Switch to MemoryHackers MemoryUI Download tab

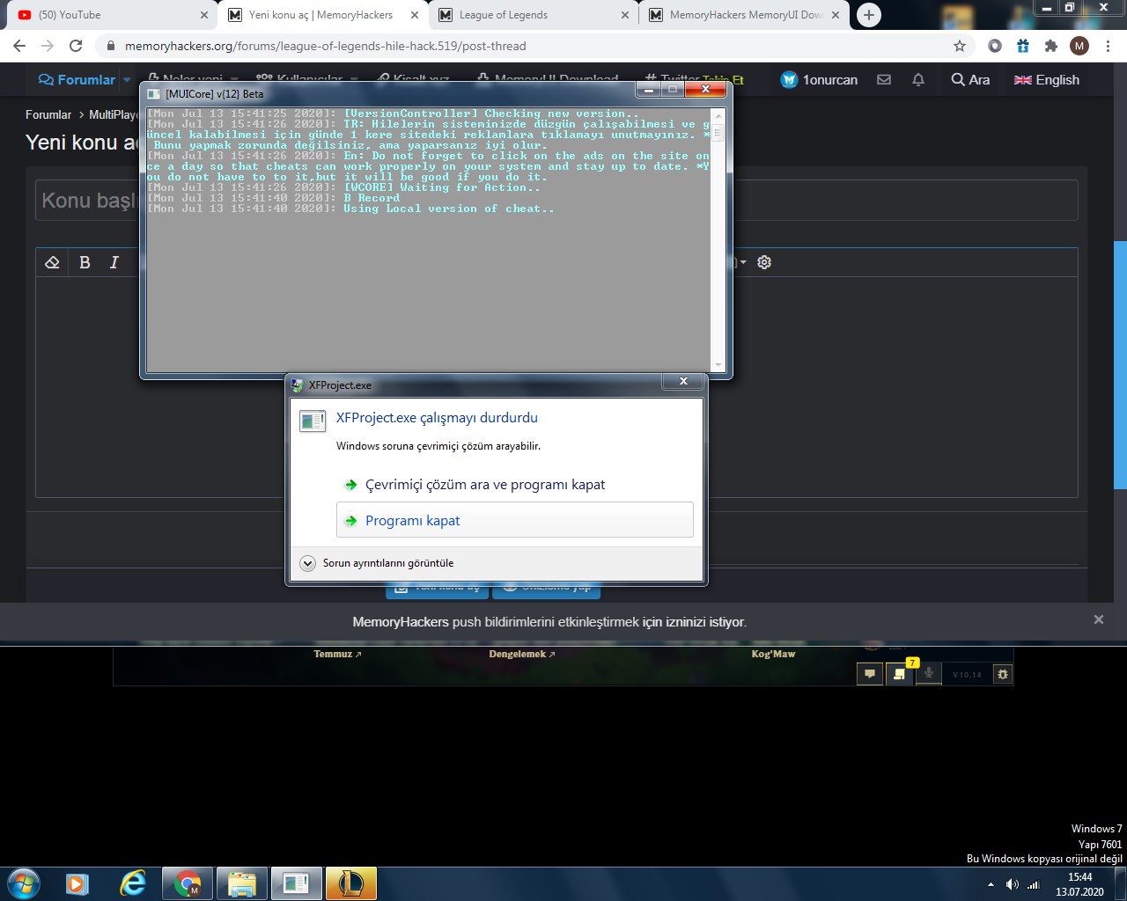click(x=742, y=15)
